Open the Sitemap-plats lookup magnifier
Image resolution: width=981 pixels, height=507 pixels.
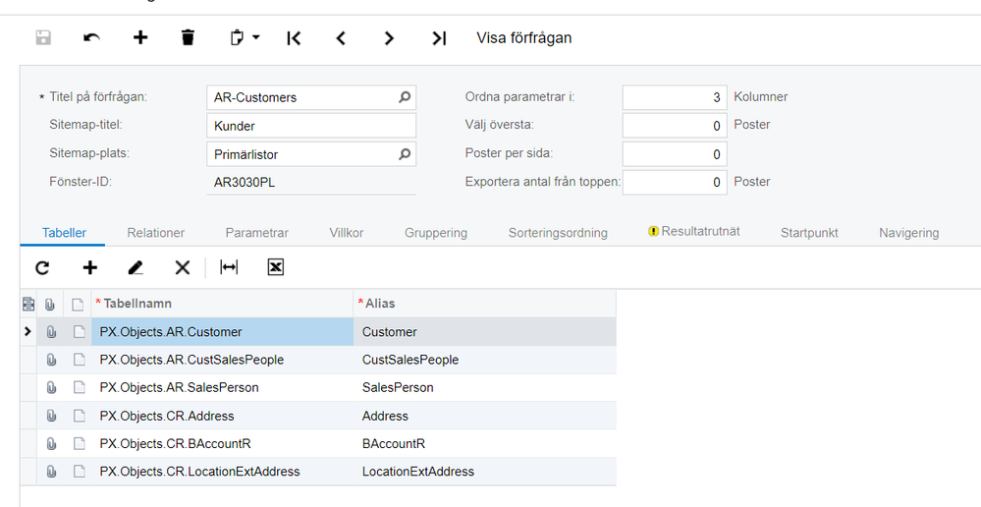pos(404,154)
